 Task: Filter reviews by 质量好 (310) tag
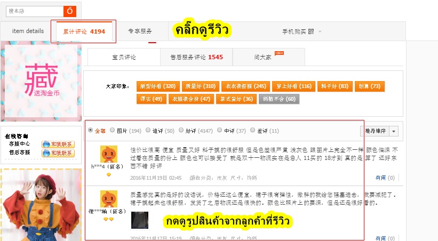[x=201, y=86]
